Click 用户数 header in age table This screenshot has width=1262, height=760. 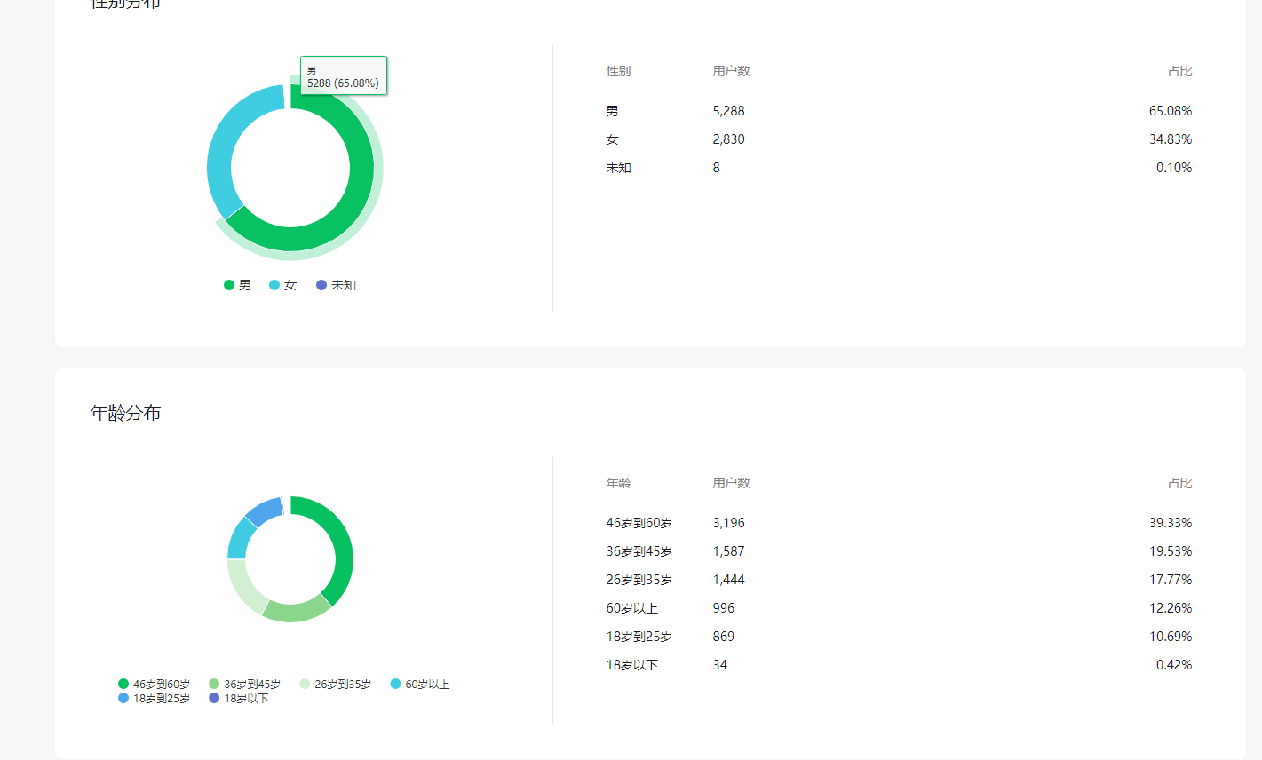pos(731,483)
